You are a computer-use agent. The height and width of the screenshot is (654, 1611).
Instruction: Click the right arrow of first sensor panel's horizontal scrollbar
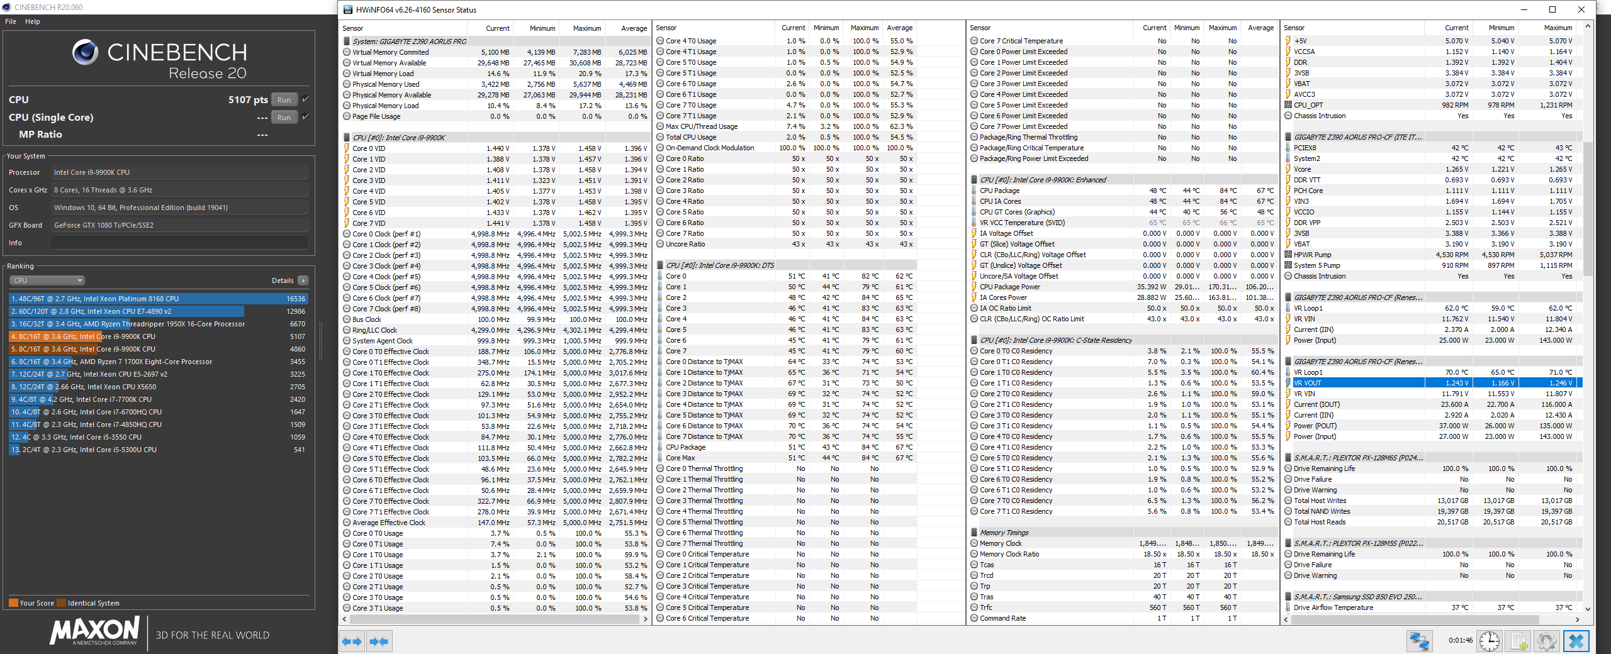click(x=645, y=619)
